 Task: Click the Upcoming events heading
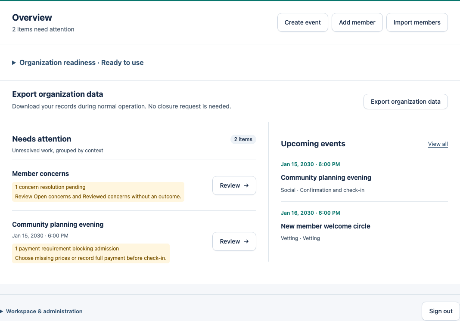313,144
